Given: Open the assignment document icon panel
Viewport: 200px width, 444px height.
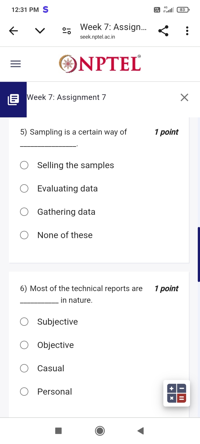Looking at the screenshot, I should 13,100.
